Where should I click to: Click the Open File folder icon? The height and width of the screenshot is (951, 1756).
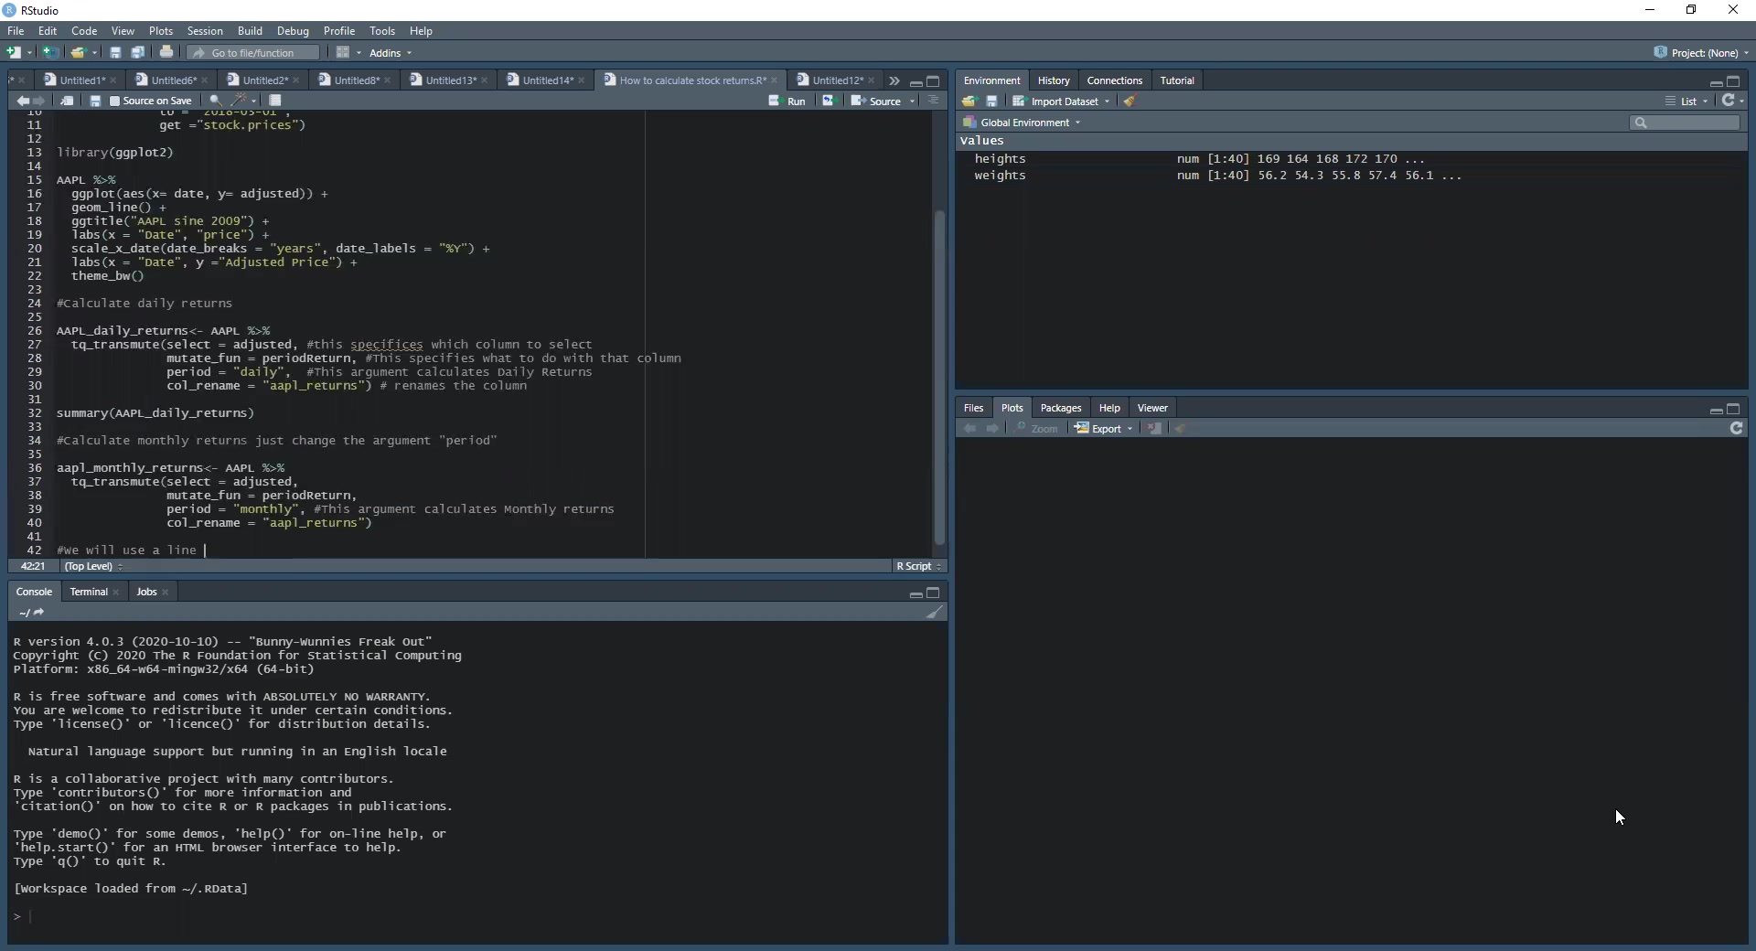[79, 53]
